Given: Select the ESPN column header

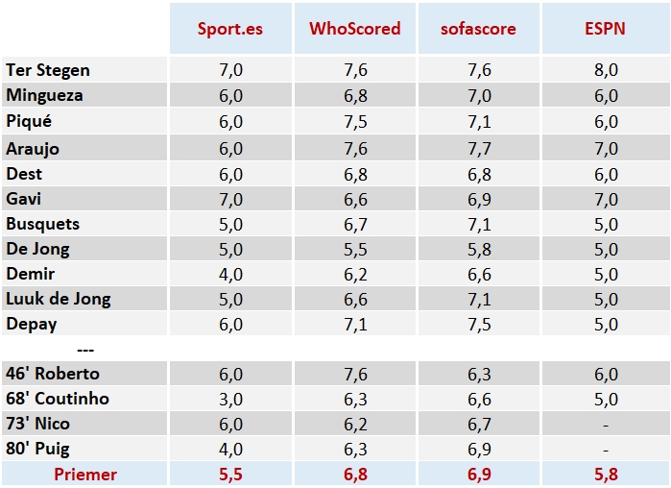Looking at the screenshot, I should [606, 29].
